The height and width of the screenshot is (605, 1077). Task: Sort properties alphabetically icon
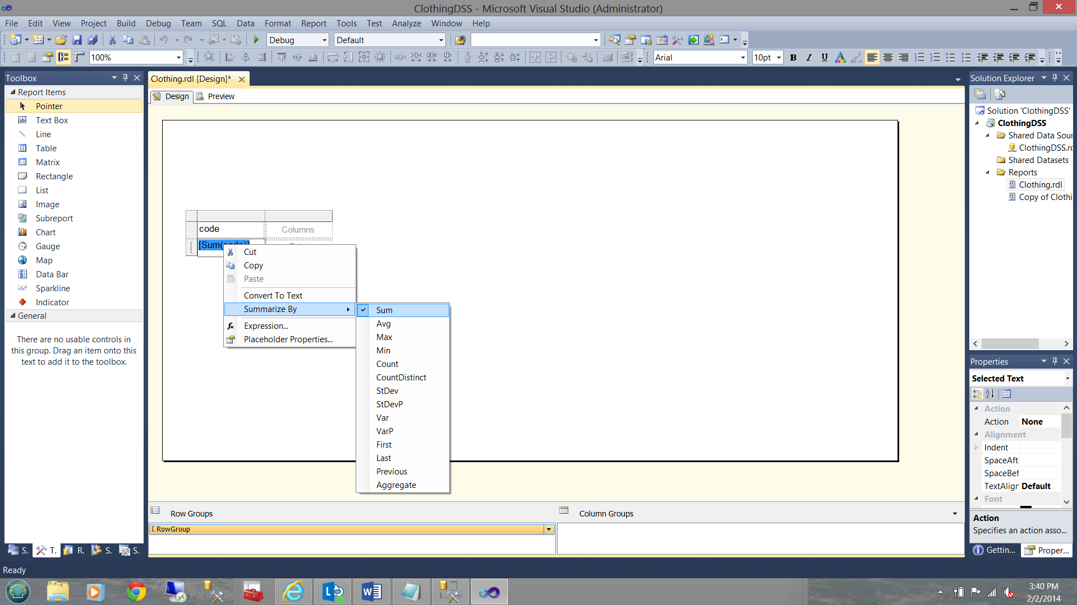tap(990, 394)
